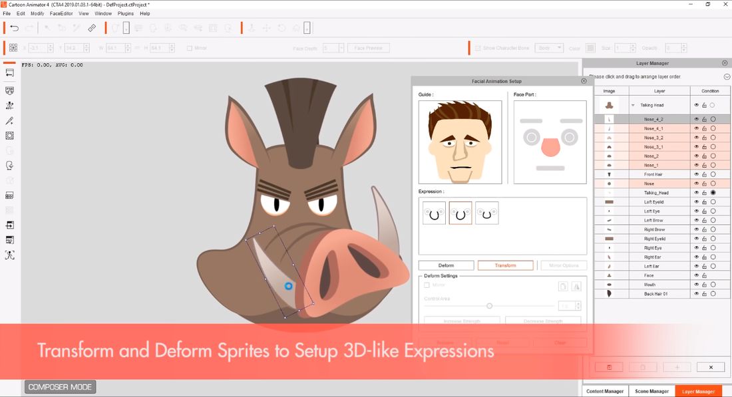Select the third expression thumbnail
The image size is (732, 397).
487,213
